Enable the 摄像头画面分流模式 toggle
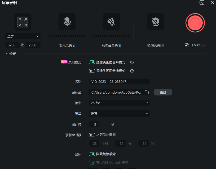The width and height of the screenshot is (216, 169). (x=92, y=71)
